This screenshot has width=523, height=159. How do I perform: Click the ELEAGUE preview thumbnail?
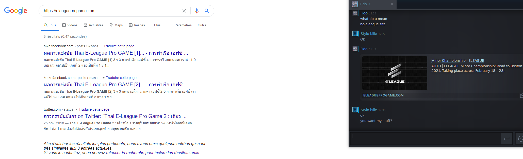click(x=395, y=73)
